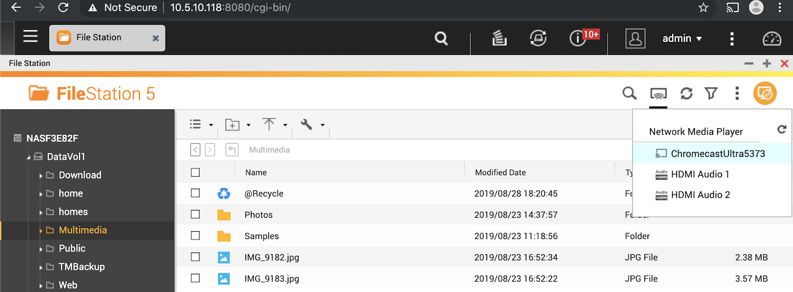Open the view mode list dropdown
793x292 pixels.
201,125
